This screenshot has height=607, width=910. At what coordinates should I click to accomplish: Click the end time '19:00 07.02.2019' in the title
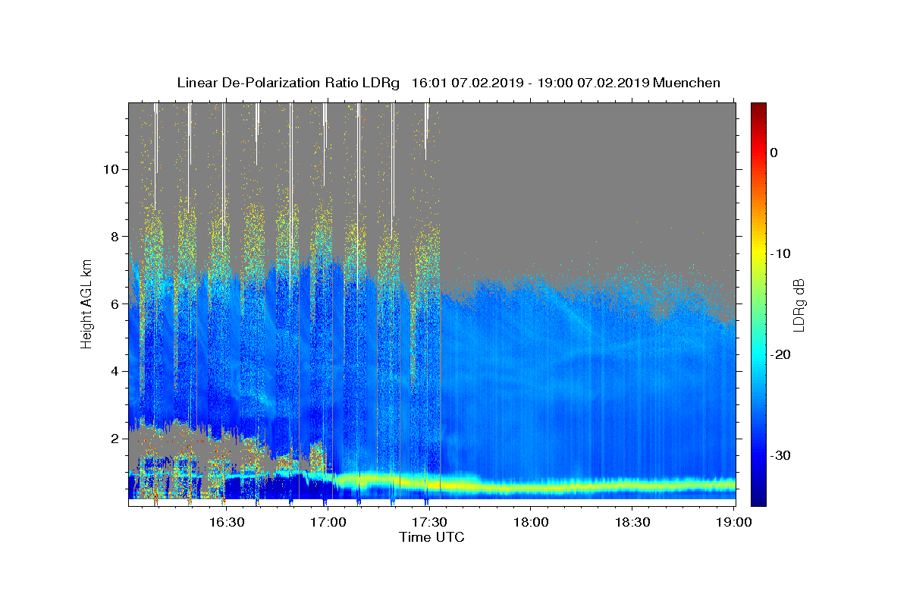pyautogui.click(x=593, y=83)
